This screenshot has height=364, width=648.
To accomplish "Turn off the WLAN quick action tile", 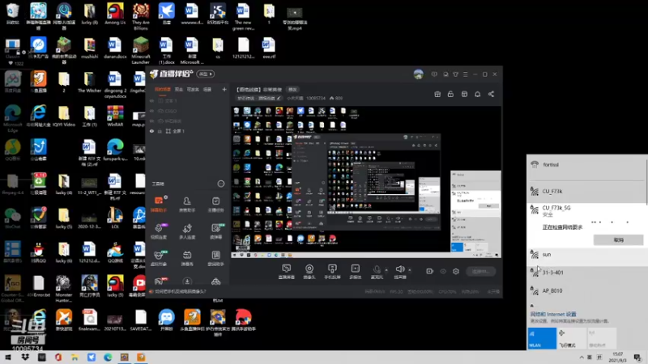I will 542,338.
